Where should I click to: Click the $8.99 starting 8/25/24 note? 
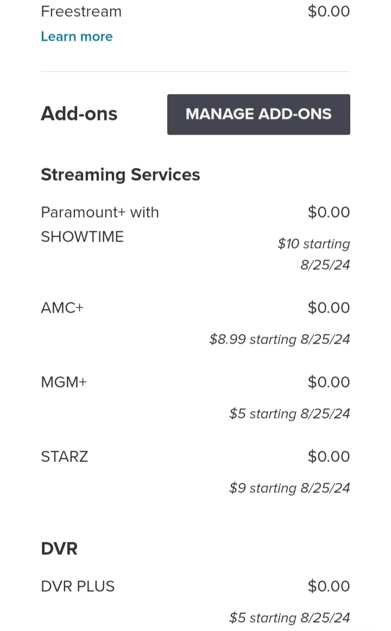pos(280,339)
